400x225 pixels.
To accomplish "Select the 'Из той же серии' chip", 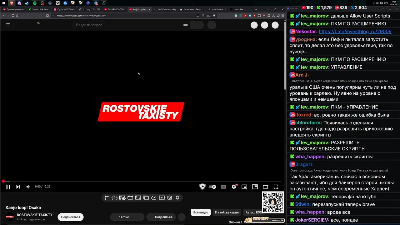I will click(227, 212).
